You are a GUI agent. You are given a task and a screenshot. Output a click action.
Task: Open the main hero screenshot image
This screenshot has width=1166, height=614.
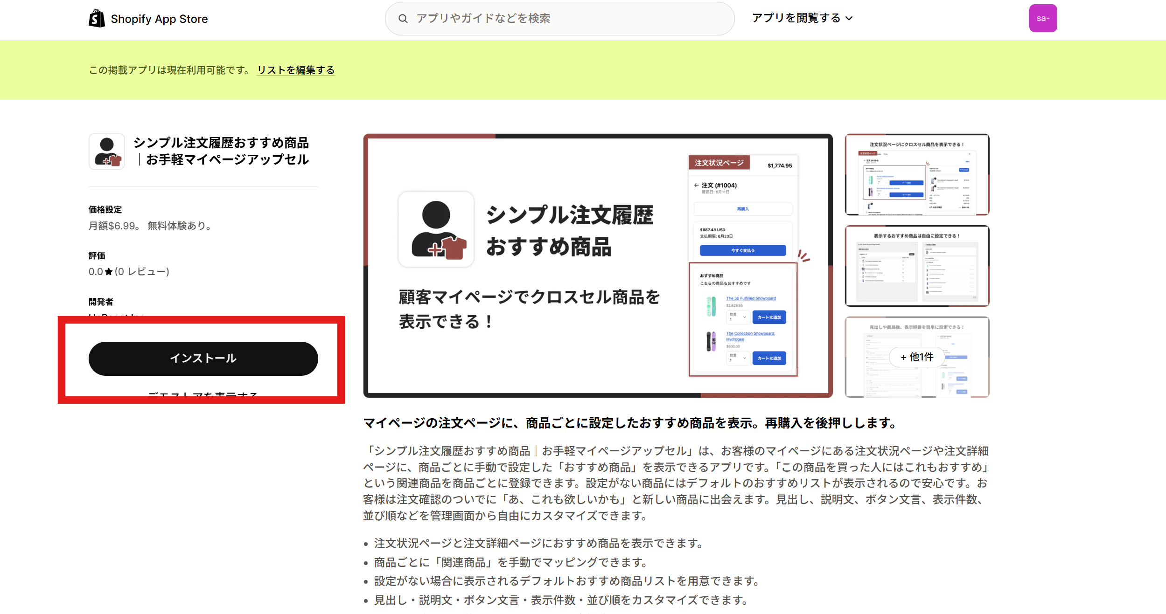[598, 266]
